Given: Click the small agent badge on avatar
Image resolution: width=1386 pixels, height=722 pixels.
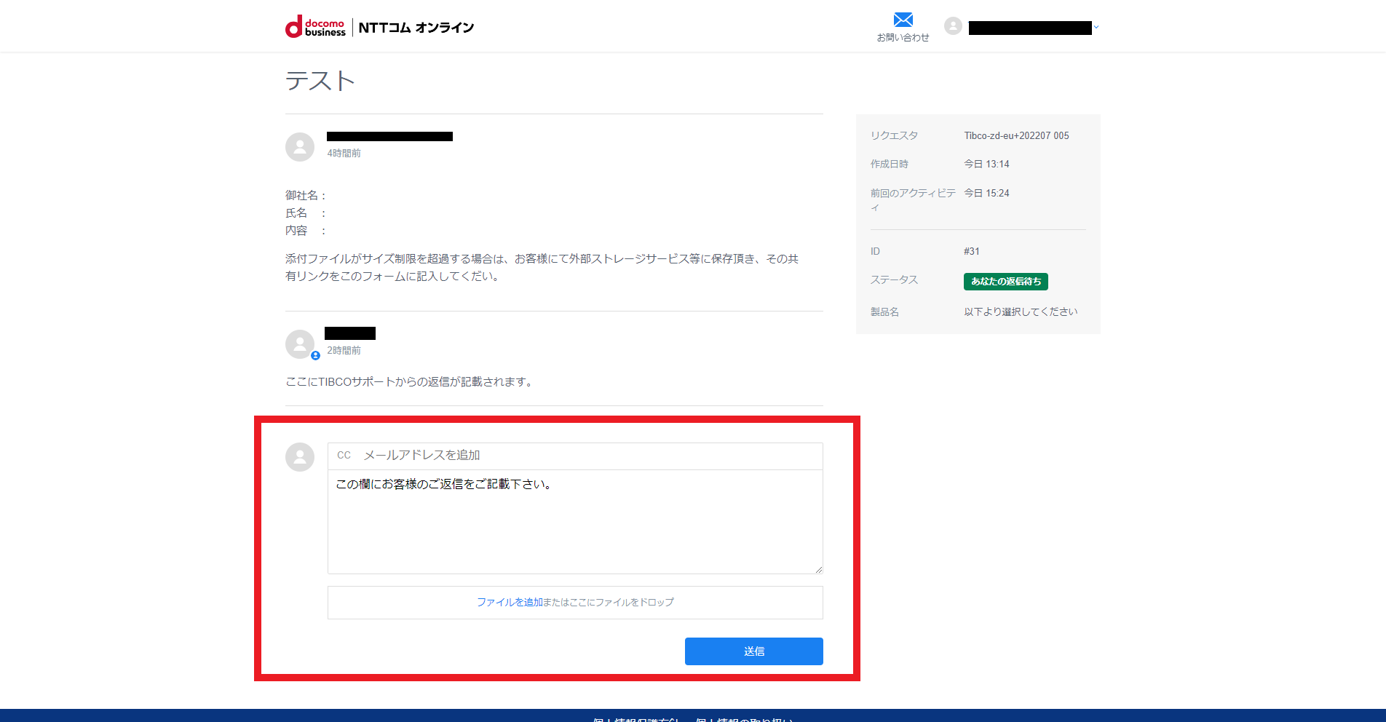Looking at the screenshot, I should [x=315, y=356].
